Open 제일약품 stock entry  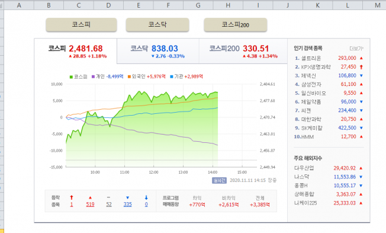point(311,102)
